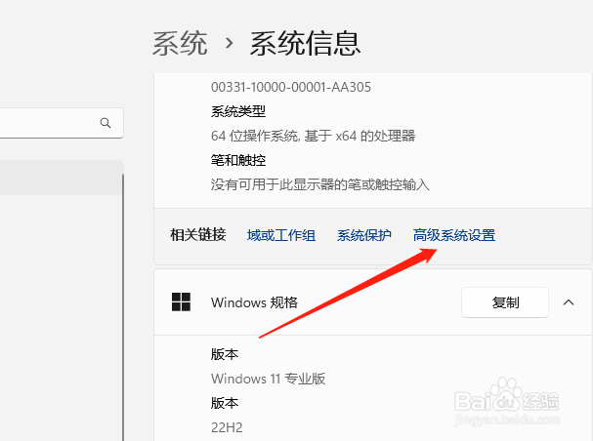Click the Windows 11 专业版 value
This screenshot has height=441, width=593.
[x=268, y=379]
